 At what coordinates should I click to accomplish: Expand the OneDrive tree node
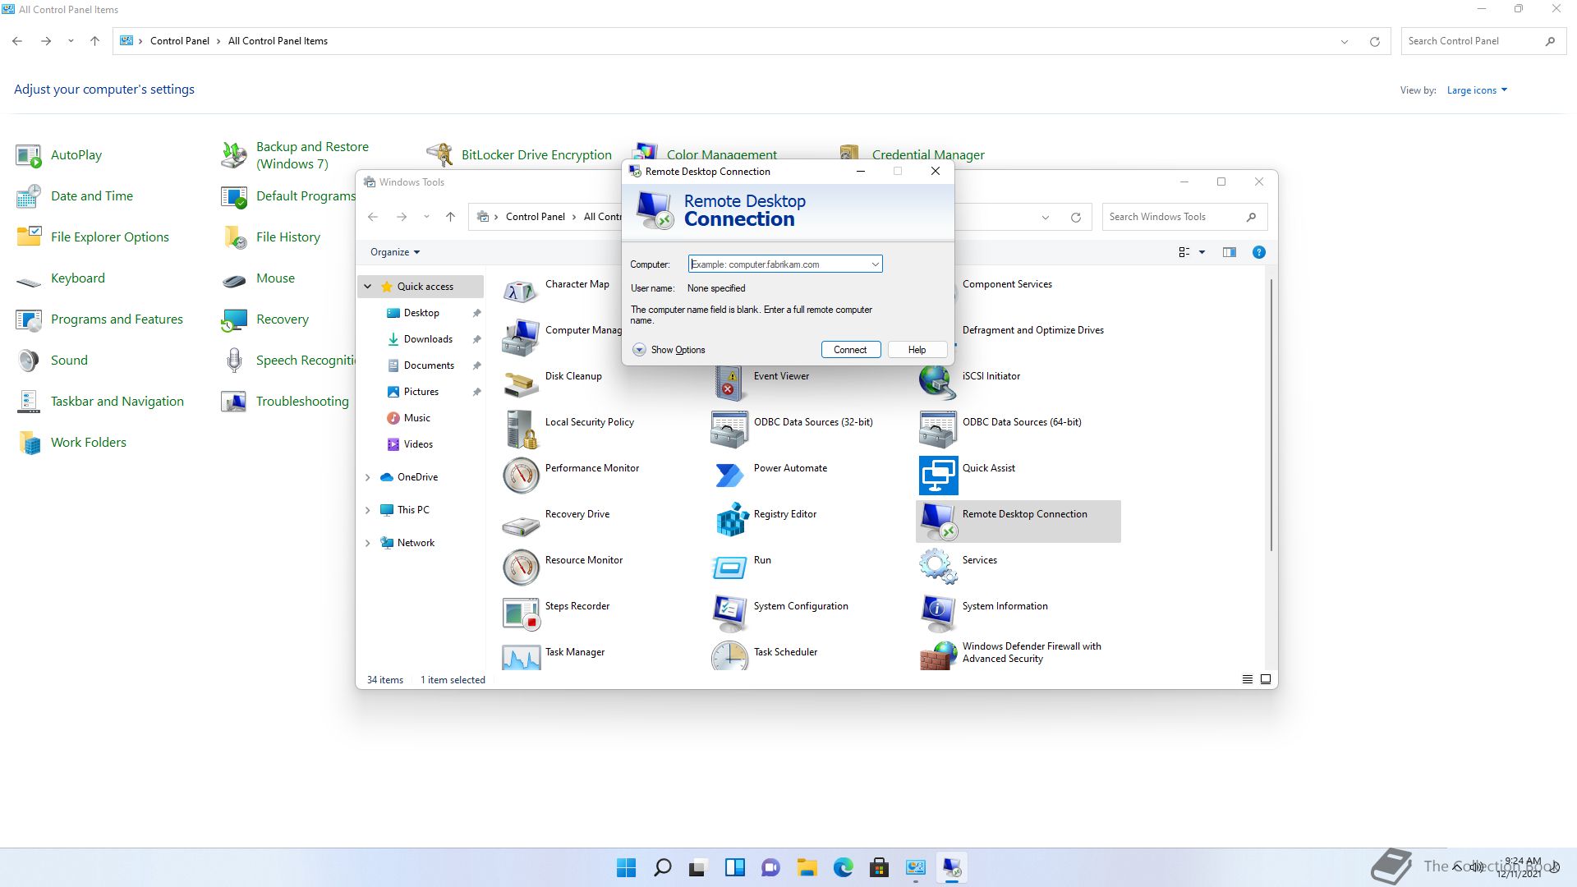(368, 477)
